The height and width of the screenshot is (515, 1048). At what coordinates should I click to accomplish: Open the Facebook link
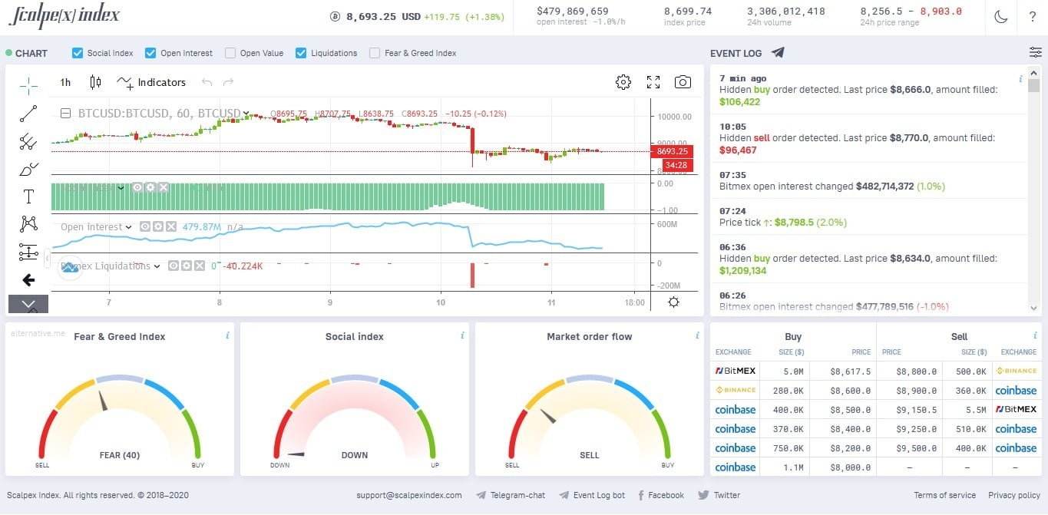click(661, 495)
